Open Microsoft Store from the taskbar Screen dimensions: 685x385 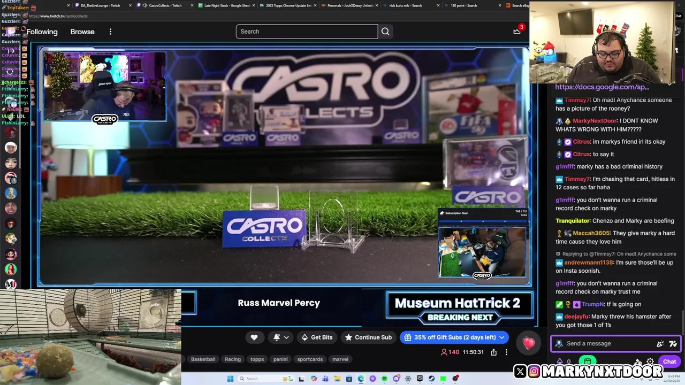[349, 379]
